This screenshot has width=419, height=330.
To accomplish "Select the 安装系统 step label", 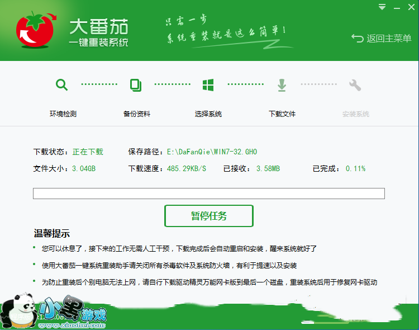I will 356,114.
